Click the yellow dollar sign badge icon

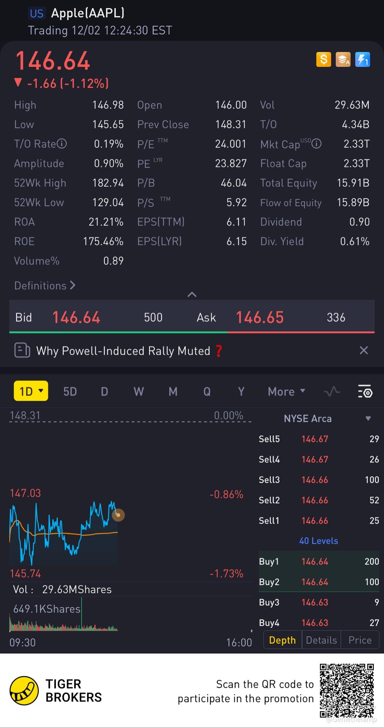(324, 60)
